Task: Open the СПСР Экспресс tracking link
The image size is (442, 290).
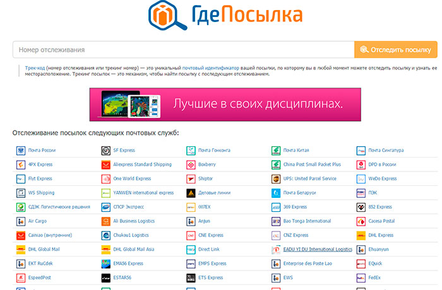Action: (129, 207)
